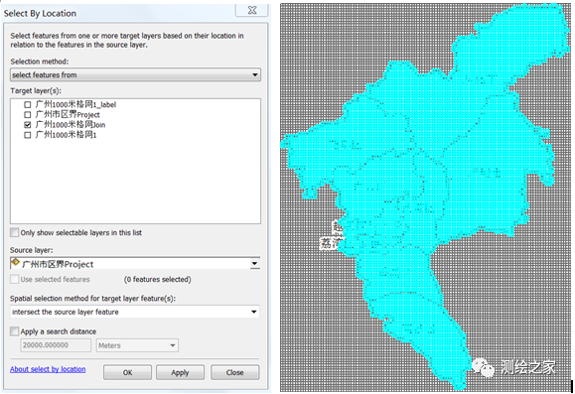Check the 广州1000米格网1 layer checkbox
This screenshot has height=394, width=575.
(28, 135)
